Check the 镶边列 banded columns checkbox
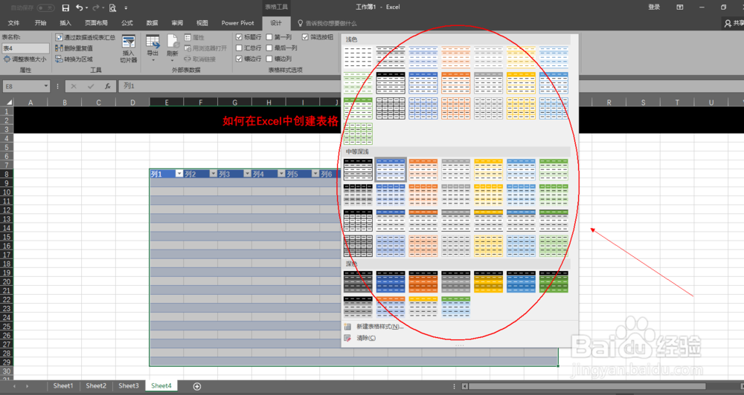The height and width of the screenshot is (395, 744). (x=269, y=59)
